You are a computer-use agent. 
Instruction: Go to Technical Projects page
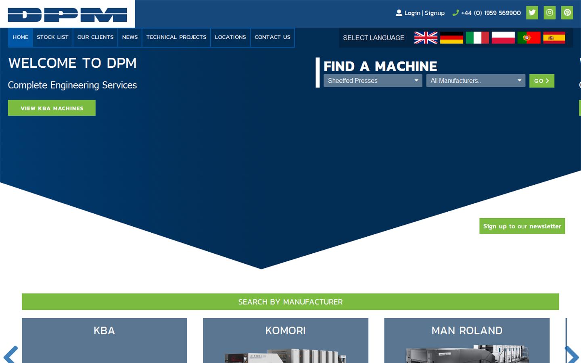pos(176,37)
